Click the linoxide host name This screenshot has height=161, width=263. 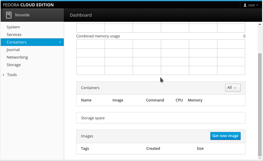coord(22,15)
